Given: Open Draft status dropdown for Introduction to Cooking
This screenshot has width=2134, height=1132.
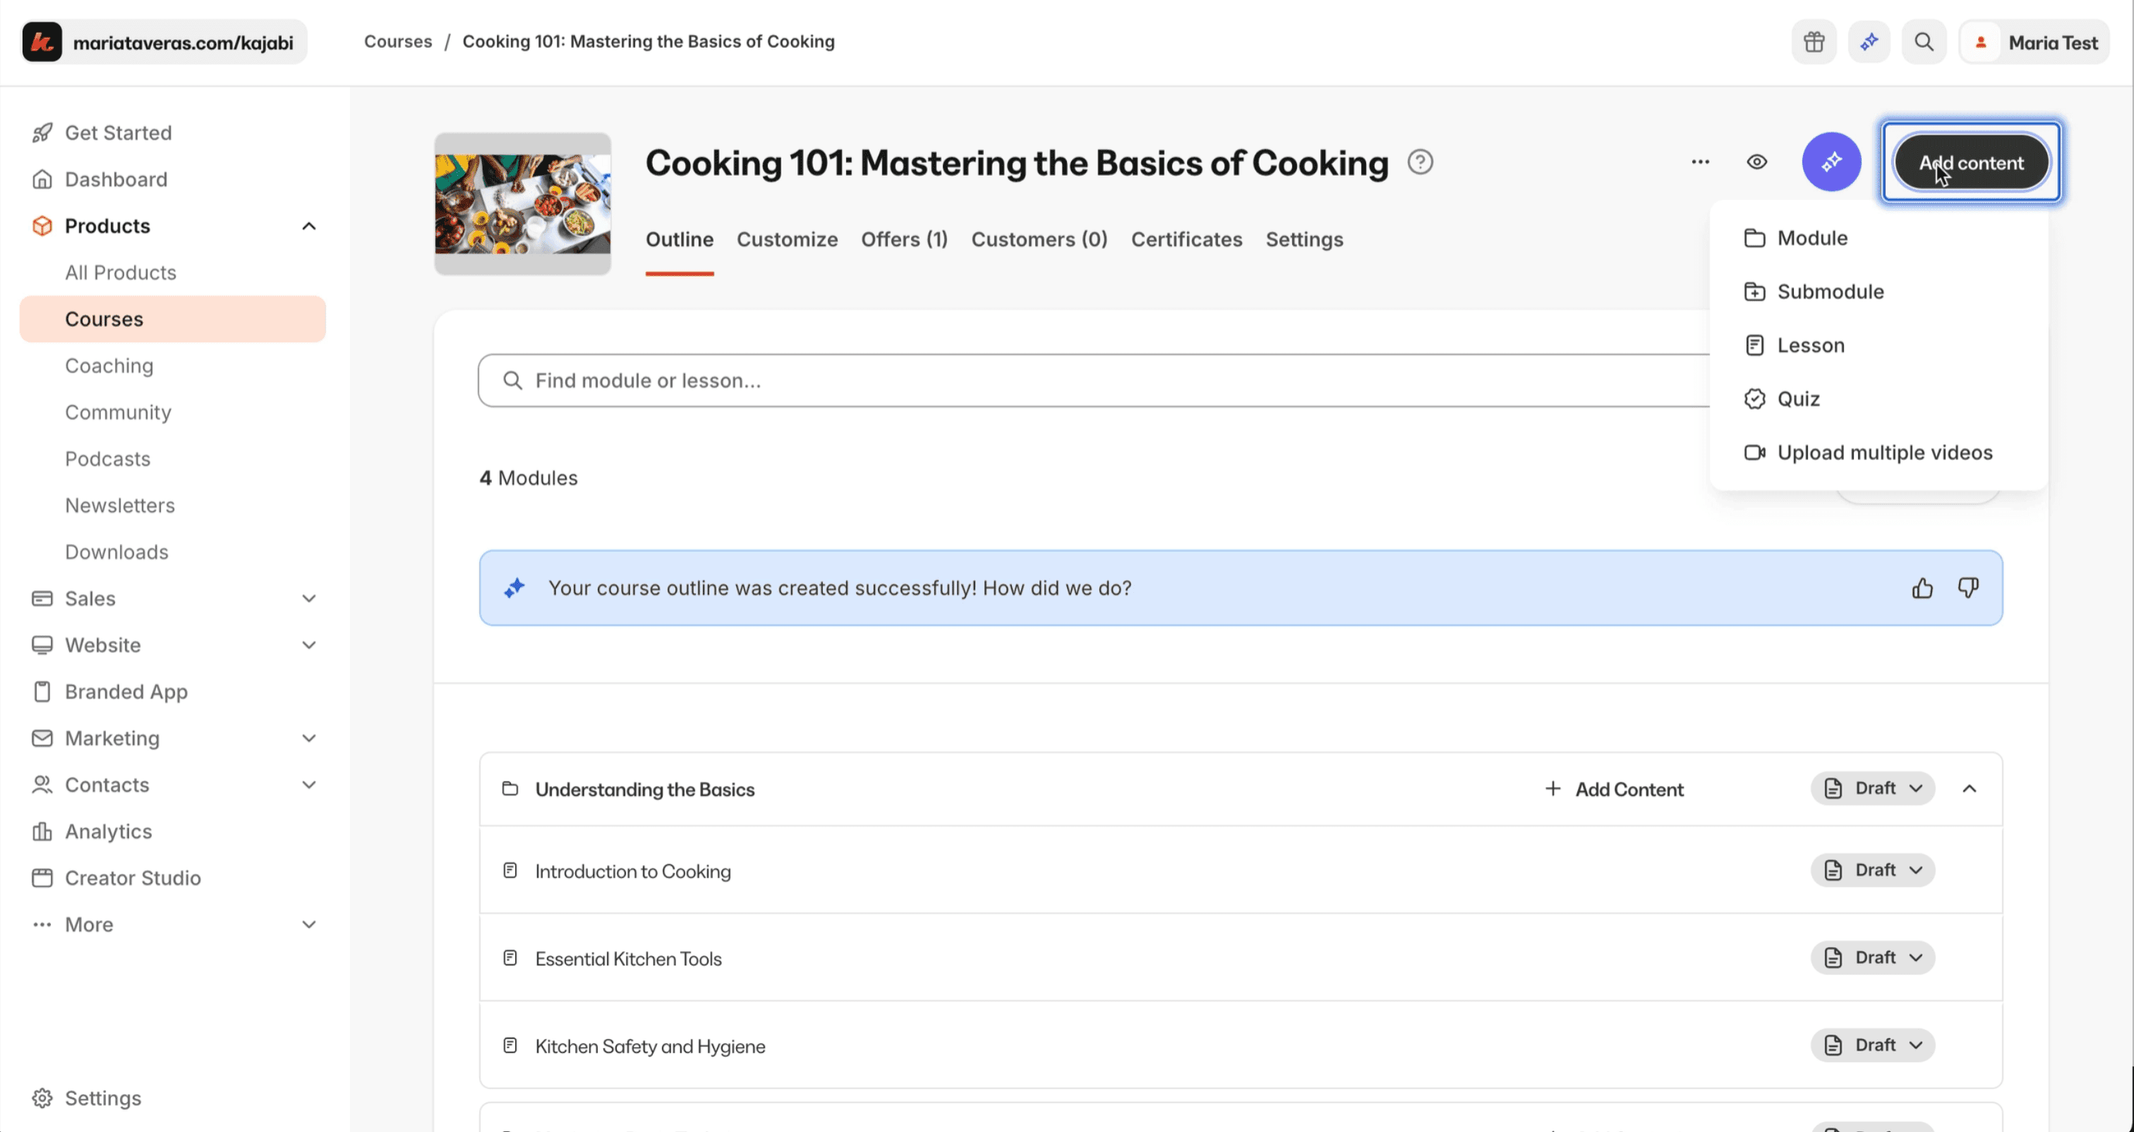Looking at the screenshot, I should [x=1871, y=870].
